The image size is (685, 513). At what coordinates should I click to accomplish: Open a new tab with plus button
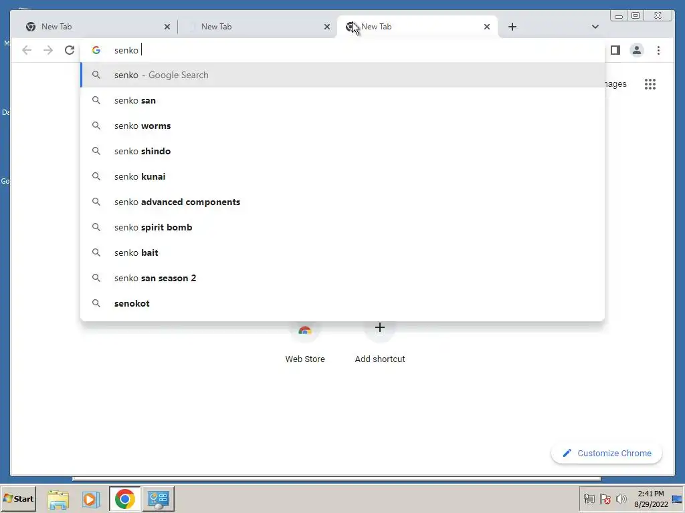(x=512, y=27)
